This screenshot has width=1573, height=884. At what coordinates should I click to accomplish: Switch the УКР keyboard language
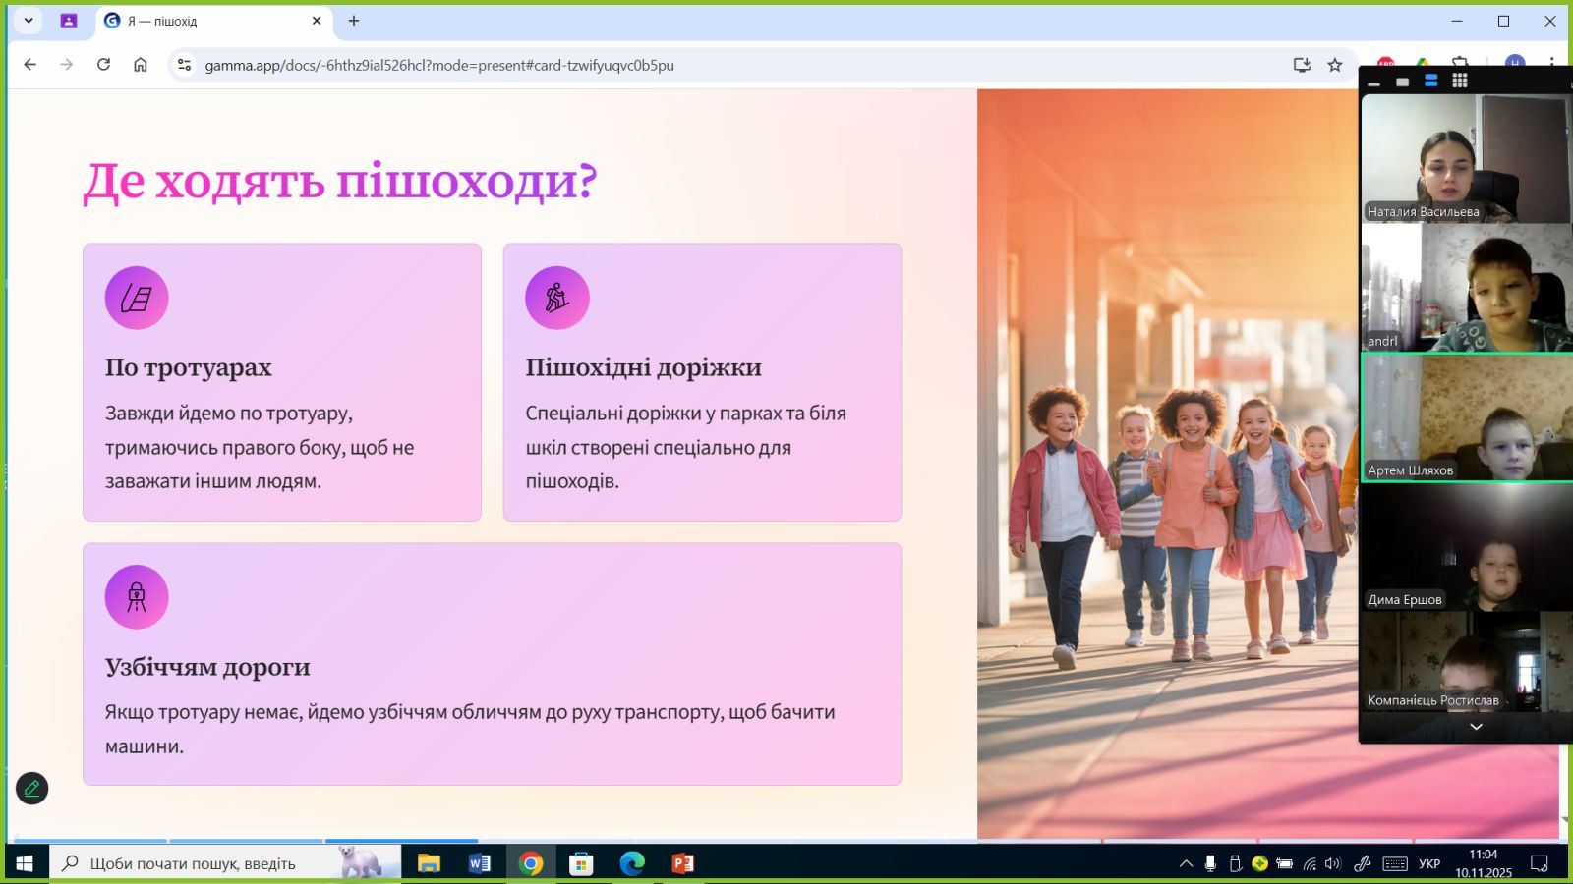[x=1429, y=863]
